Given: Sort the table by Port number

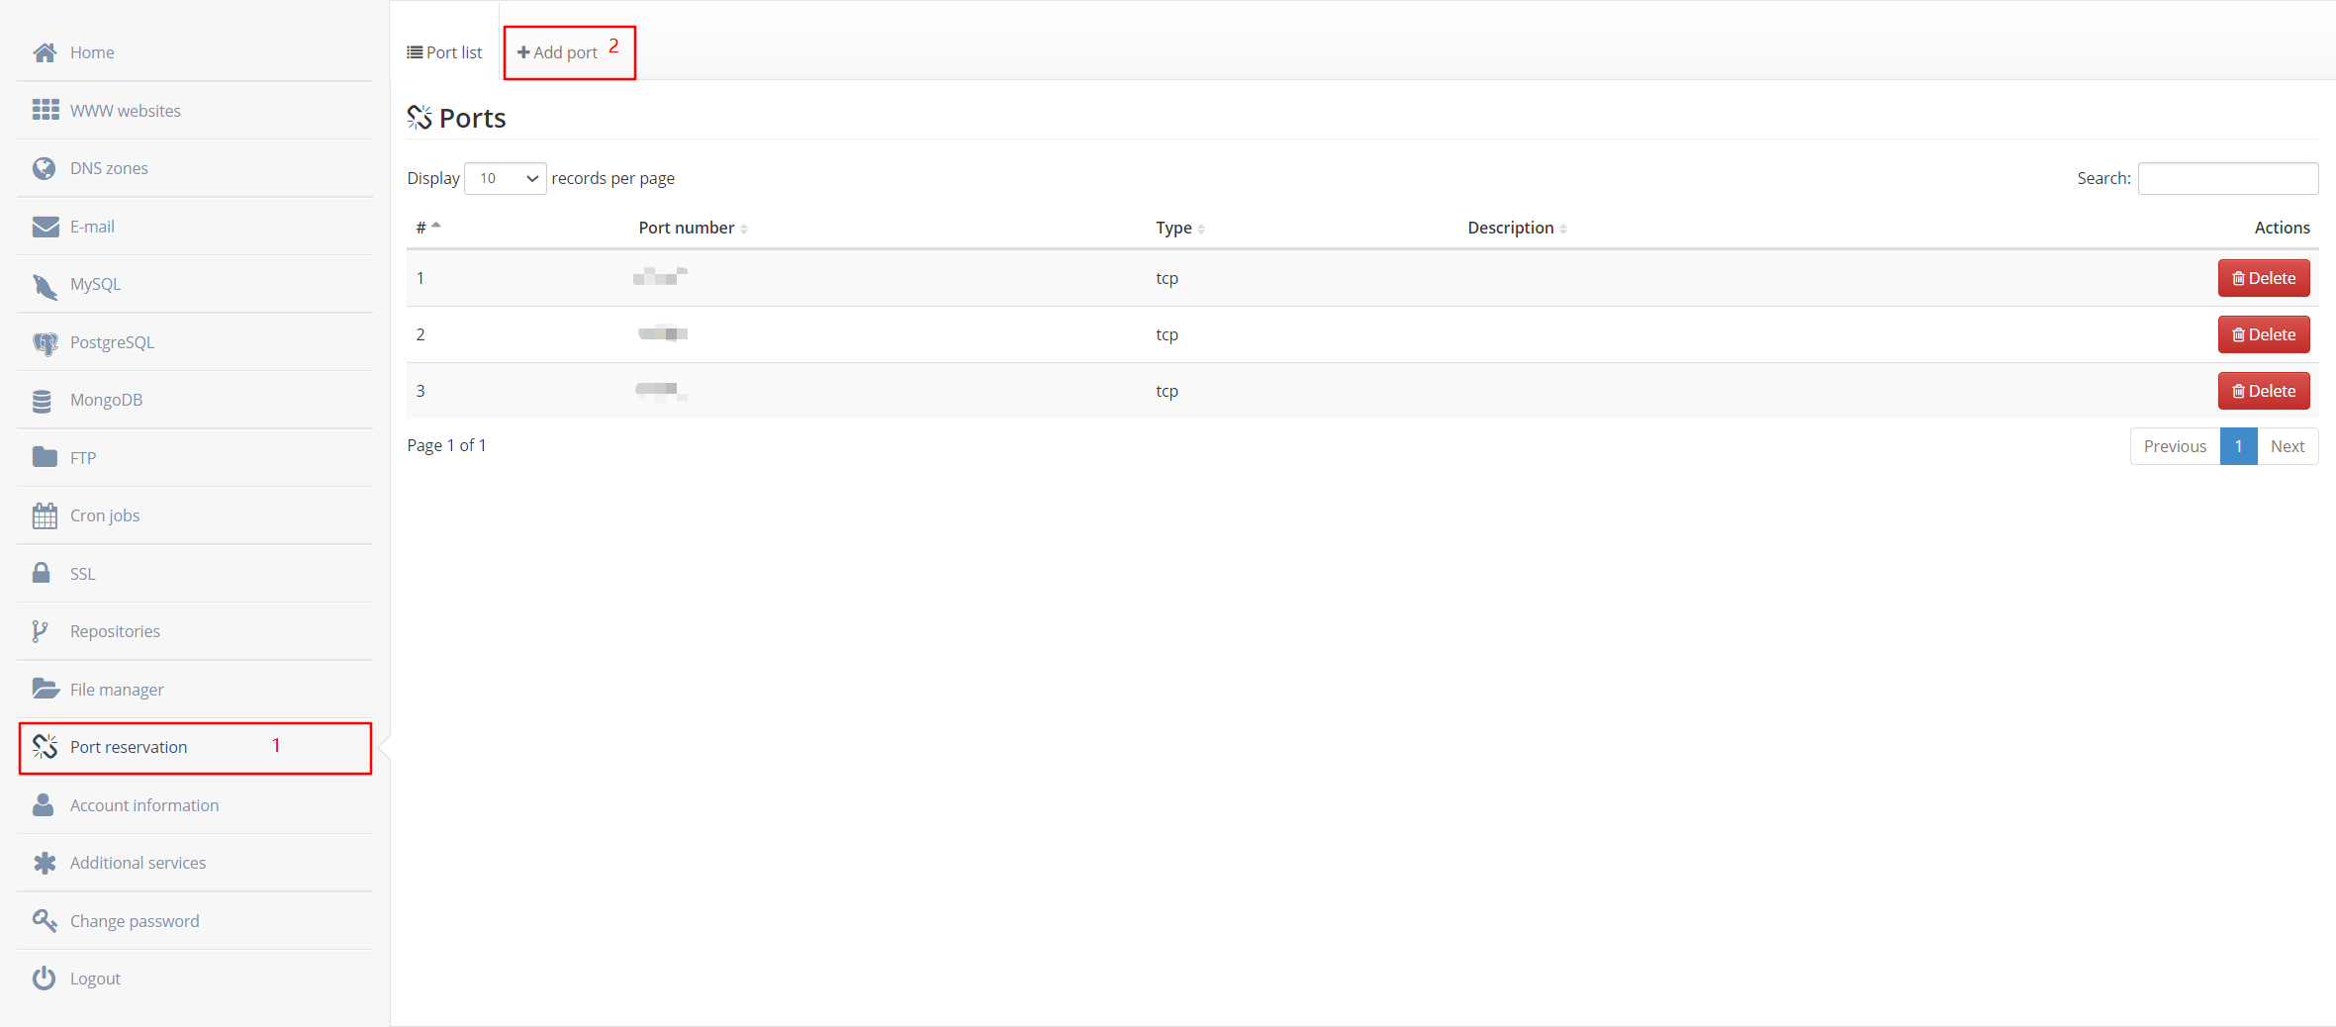Looking at the screenshot, I should [x=687, y=228].
